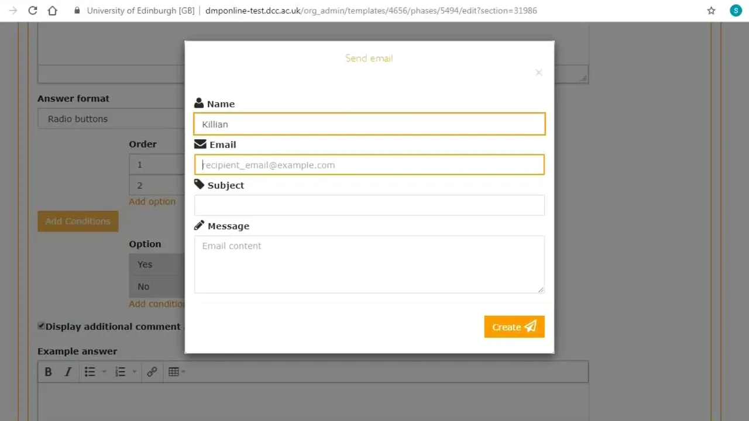This screenshot has width=749, height=421.
Task: Click the person icon beside Name
Action: coord(199,103)
